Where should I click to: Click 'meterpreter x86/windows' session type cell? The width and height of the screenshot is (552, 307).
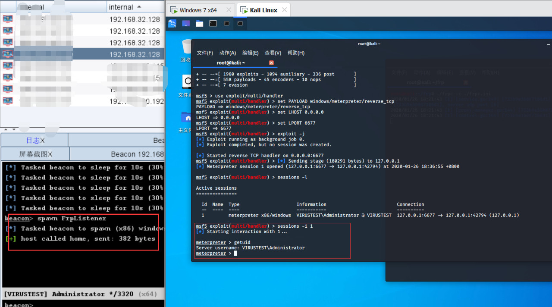(x=259, y=215)
